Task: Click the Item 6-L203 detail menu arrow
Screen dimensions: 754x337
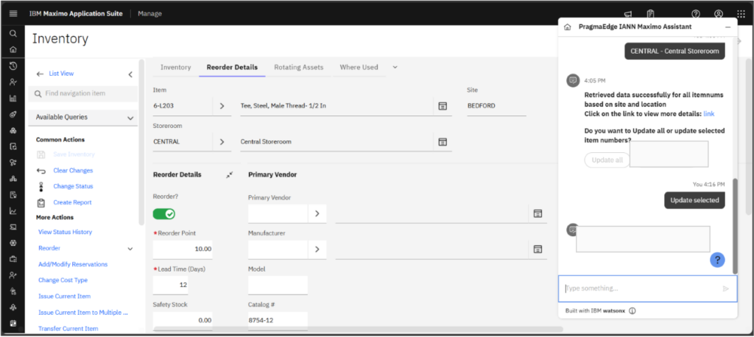Action: (x=222, y=106)
